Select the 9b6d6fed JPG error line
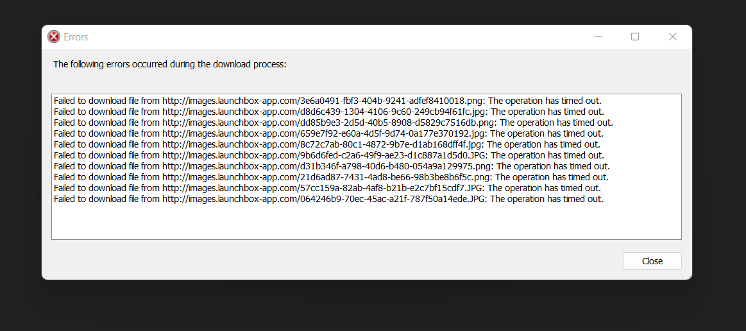Viewport: 746px width, 331px height. pos(329,155)
